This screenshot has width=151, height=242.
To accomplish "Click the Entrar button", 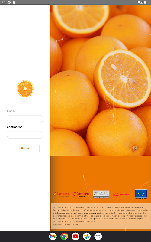I will click(x=25, y=148).
